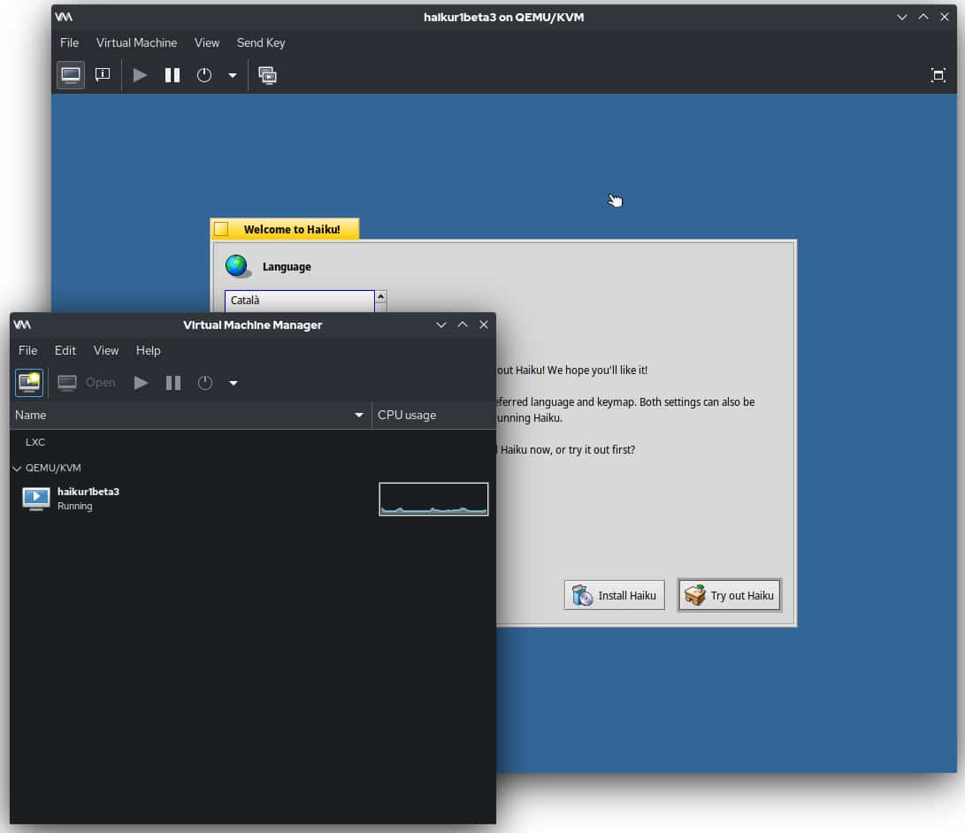
Task: Open View menu in Virtual Machine Manager
Action: pos(106,350)
